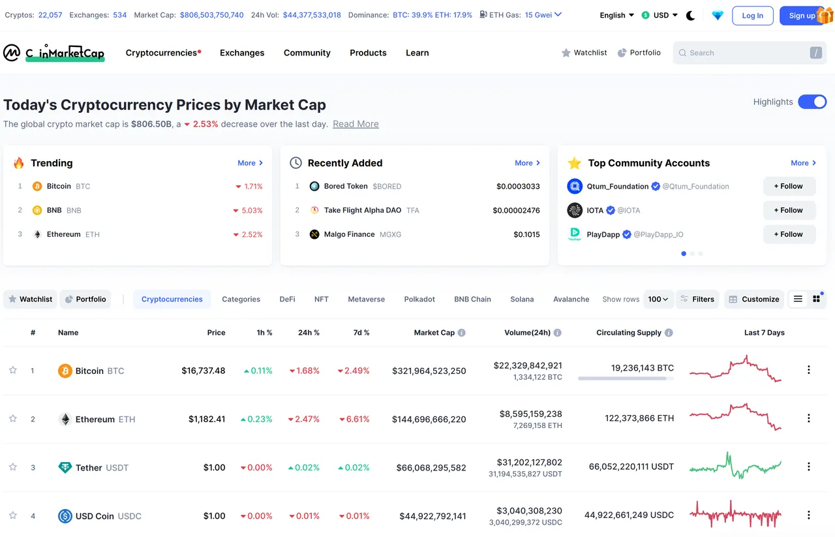Switch to grid view icon
This screenshot has height=537, width=835.
[816, 299]
